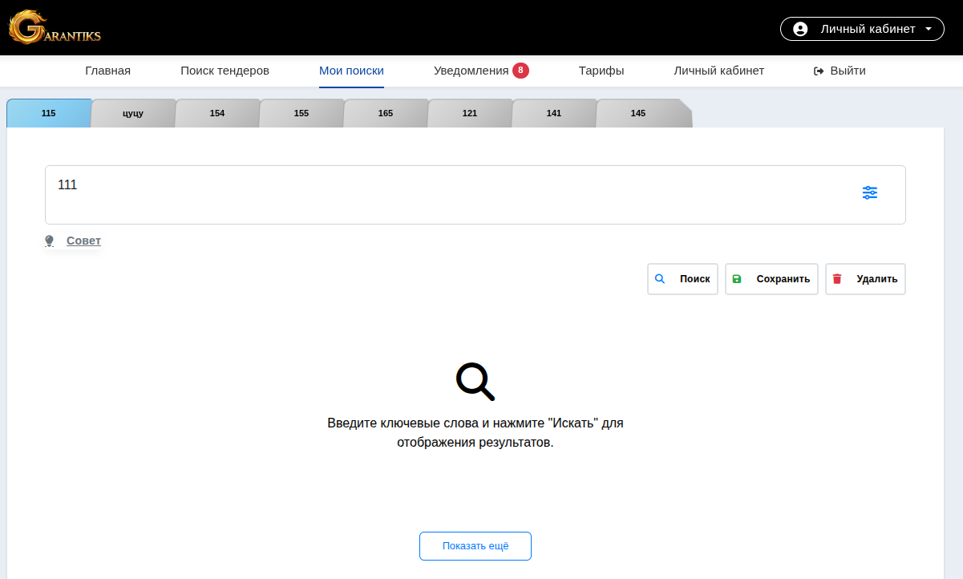Open the Поиск тендеров menu item
This screenshot has height=579, width=963.
(224, 71)
